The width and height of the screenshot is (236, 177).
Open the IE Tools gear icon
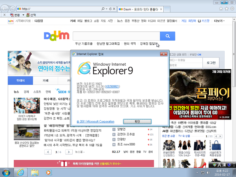click(232, 8)
